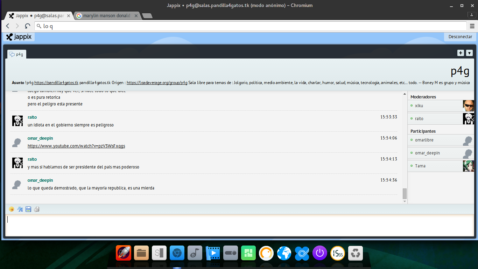Click timestamp 15:54:06

click(389, 138)
